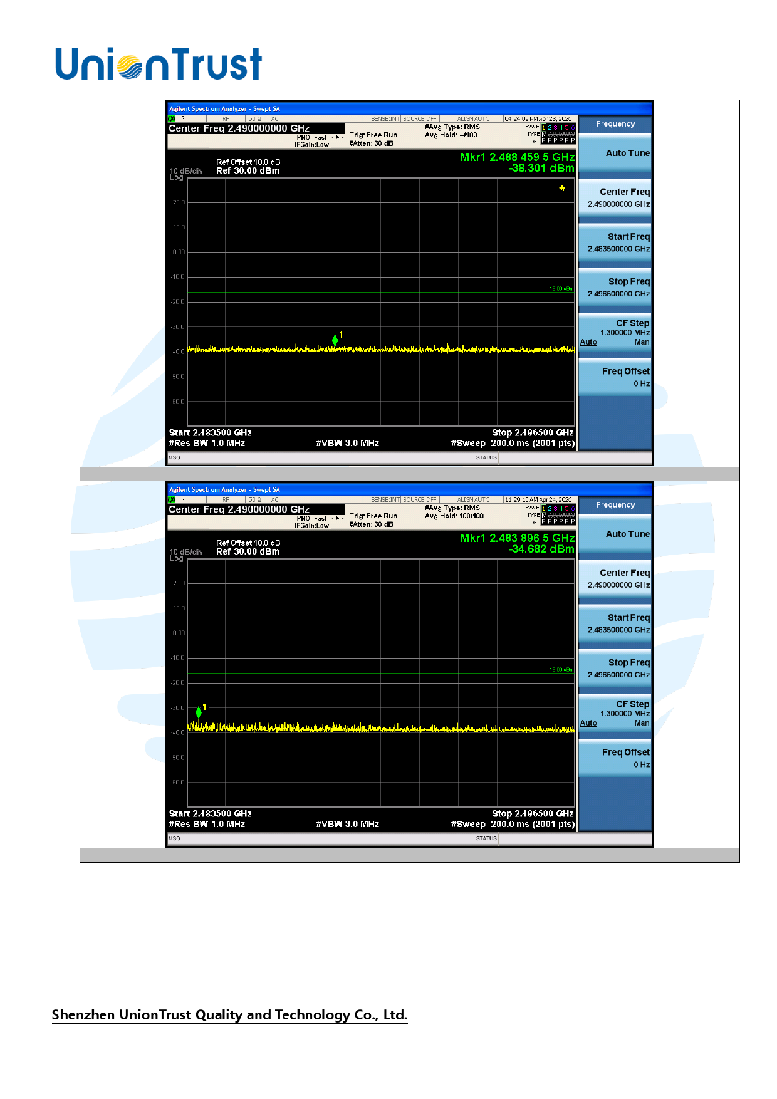Click marker 1 diamond on the upper analyzer trace
777x1099 pixels.
point(335,340)
